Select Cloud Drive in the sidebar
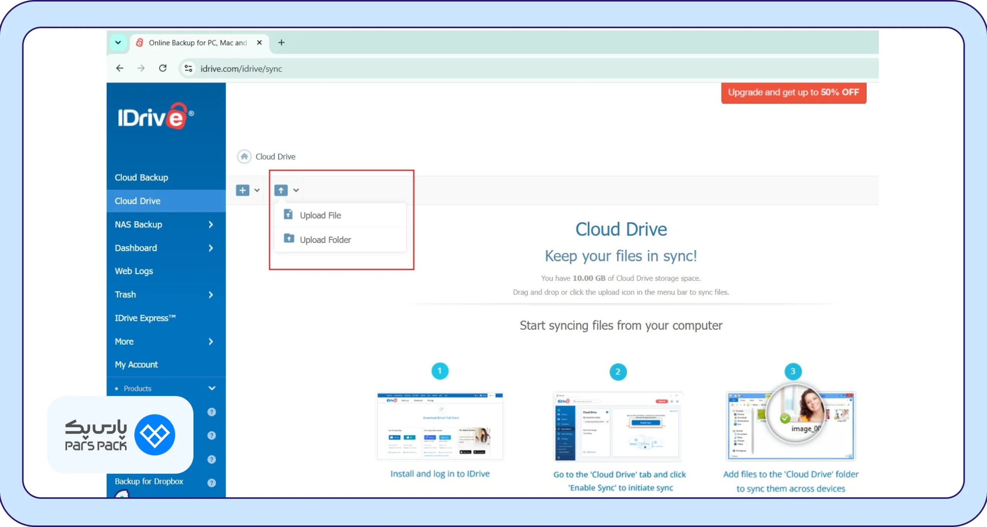 166,201
